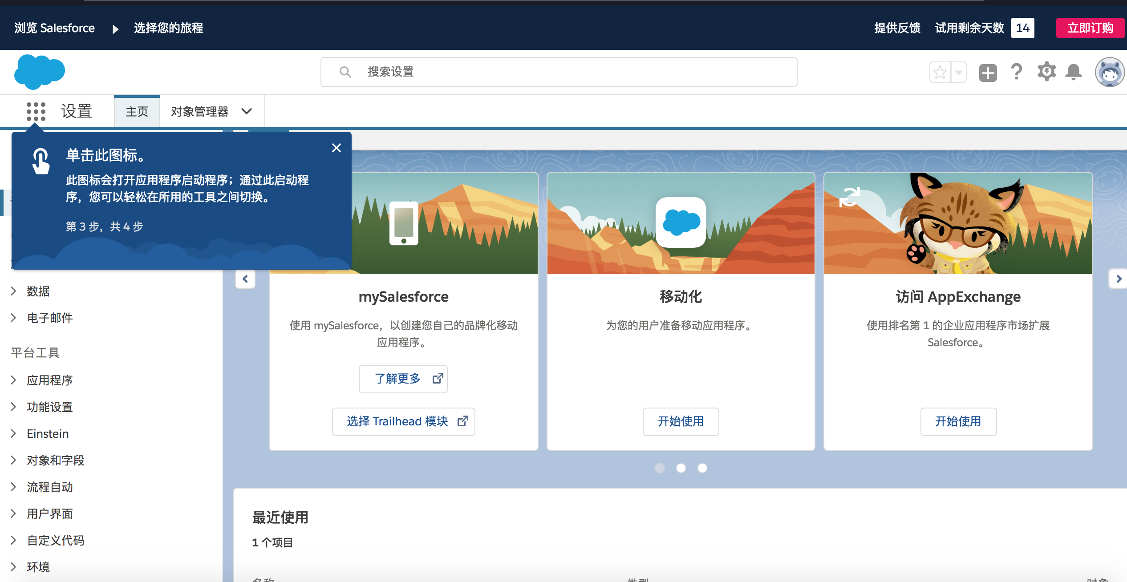Expand the 应用程序 tree item

click(13, 380)
